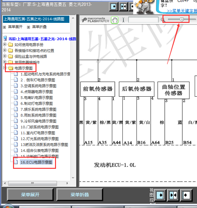Click bottom view control center-split button
Image resolution: width=197 pixels, height=208 pixels.
(173, 195)
